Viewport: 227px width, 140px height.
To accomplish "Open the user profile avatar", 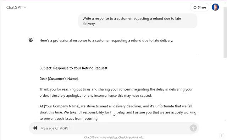I will click(x=215, y=7).
